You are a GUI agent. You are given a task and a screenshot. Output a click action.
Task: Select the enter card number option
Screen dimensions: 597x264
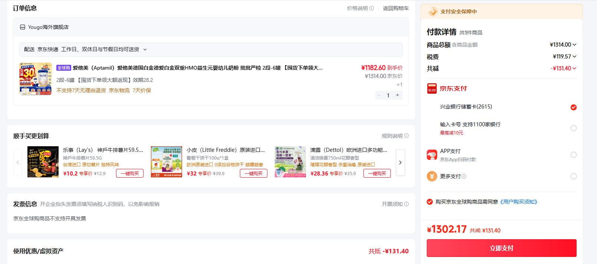click(574, 128)
